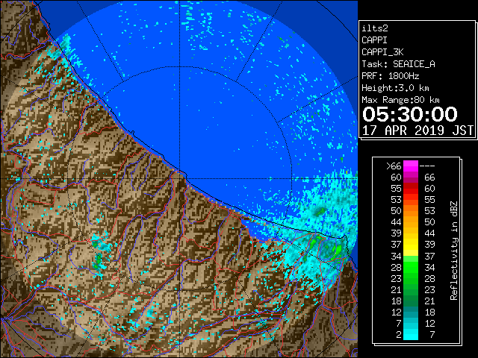
Task: Click the 'Task: SEAICE_A' line
Action: [x=398, y=64]
